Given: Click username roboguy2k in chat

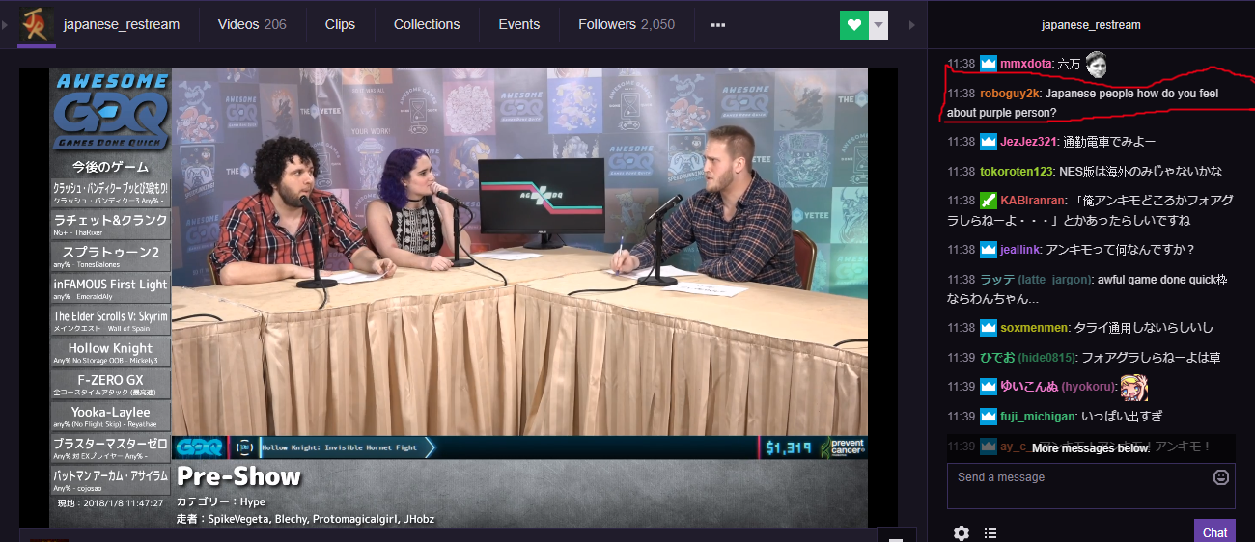Looking at the screenshot, I should (x=1010, y=94).
